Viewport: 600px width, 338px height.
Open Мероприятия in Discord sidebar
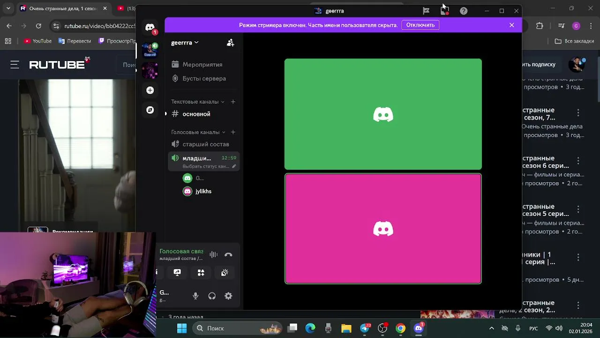(203, 64)
